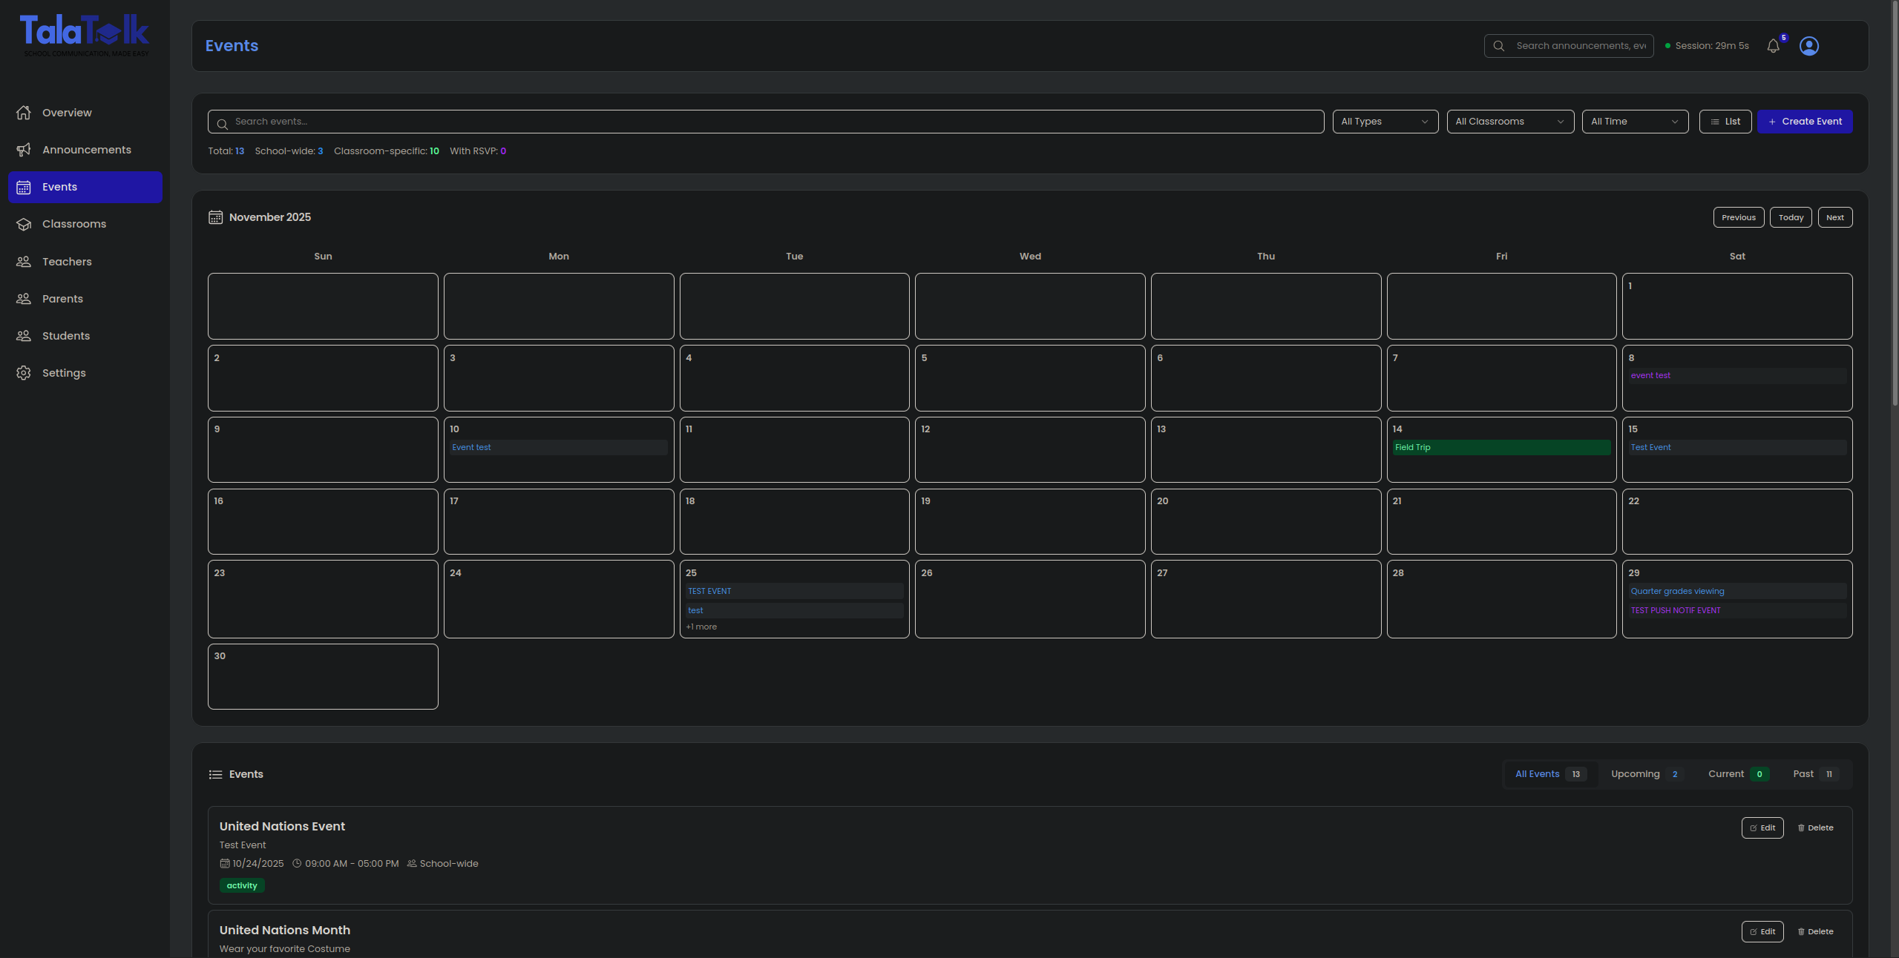Click the Settings gear icon in sidebar
Screen dimensions: 1899x958
(x=24, y=373)
